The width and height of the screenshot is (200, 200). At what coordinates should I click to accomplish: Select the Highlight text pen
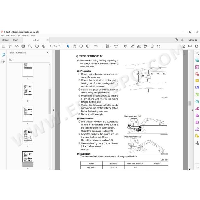[132, 46]
